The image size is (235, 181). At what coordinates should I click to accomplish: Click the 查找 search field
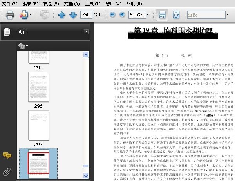tap(206, 14)
